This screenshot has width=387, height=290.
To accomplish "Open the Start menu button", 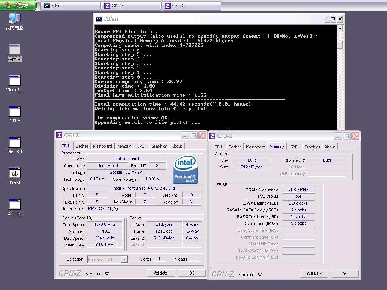I will pyautogui.click(x=18, y=5).
